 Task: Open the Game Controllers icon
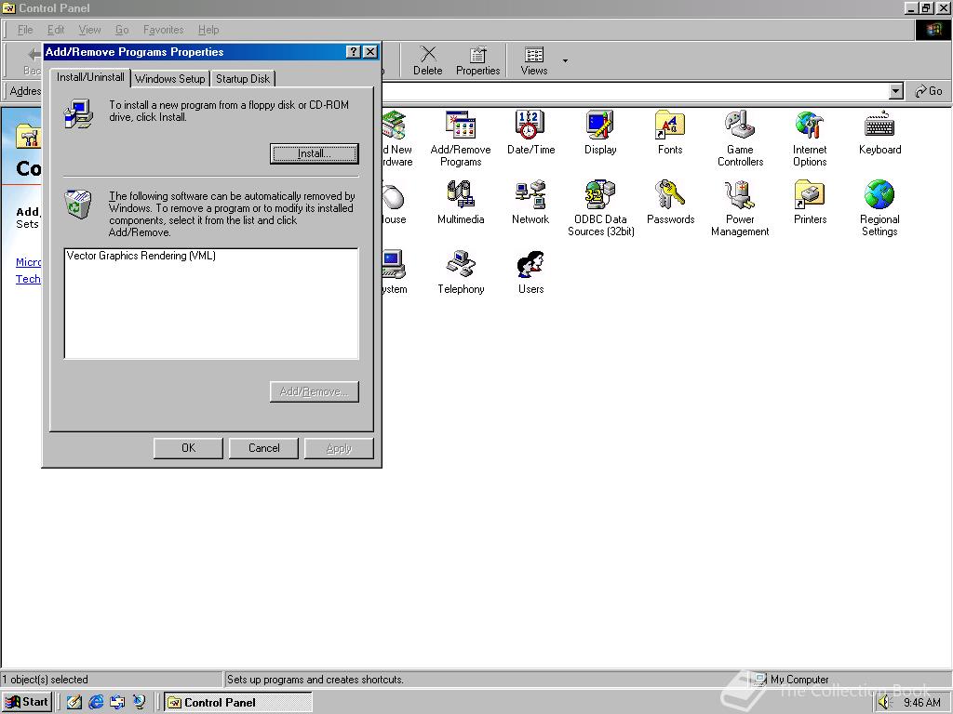click(740, 139)
